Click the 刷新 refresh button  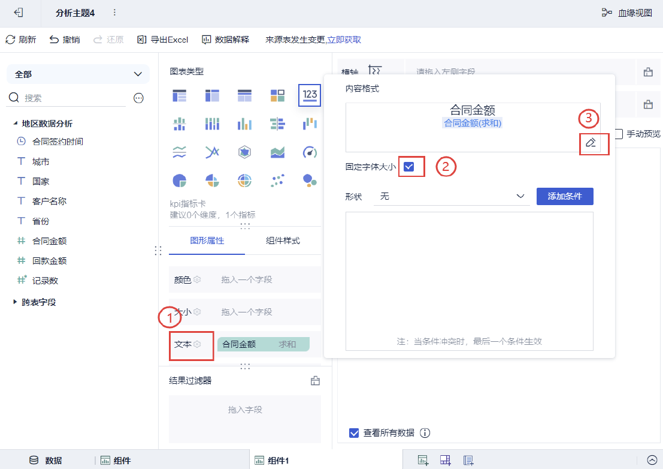point(21,40)
